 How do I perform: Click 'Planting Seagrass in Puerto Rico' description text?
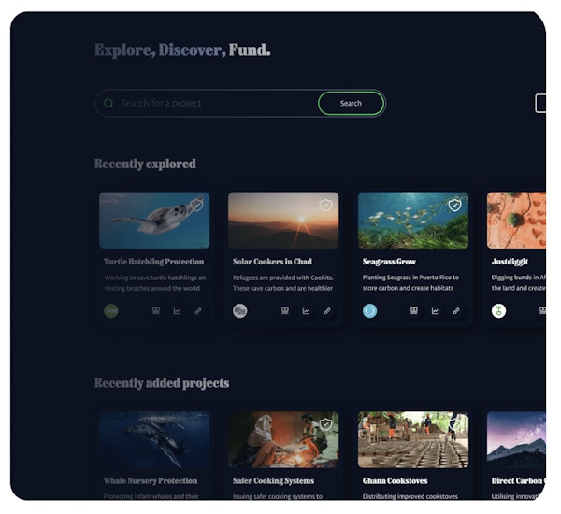tap(410, 282)
